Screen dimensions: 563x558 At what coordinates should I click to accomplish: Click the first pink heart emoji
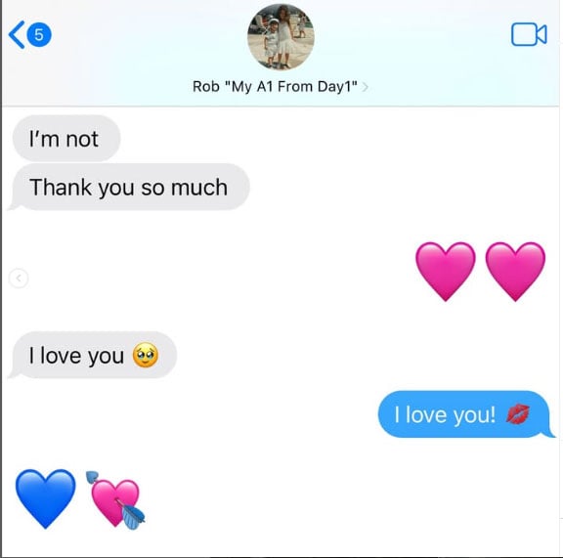446,272
